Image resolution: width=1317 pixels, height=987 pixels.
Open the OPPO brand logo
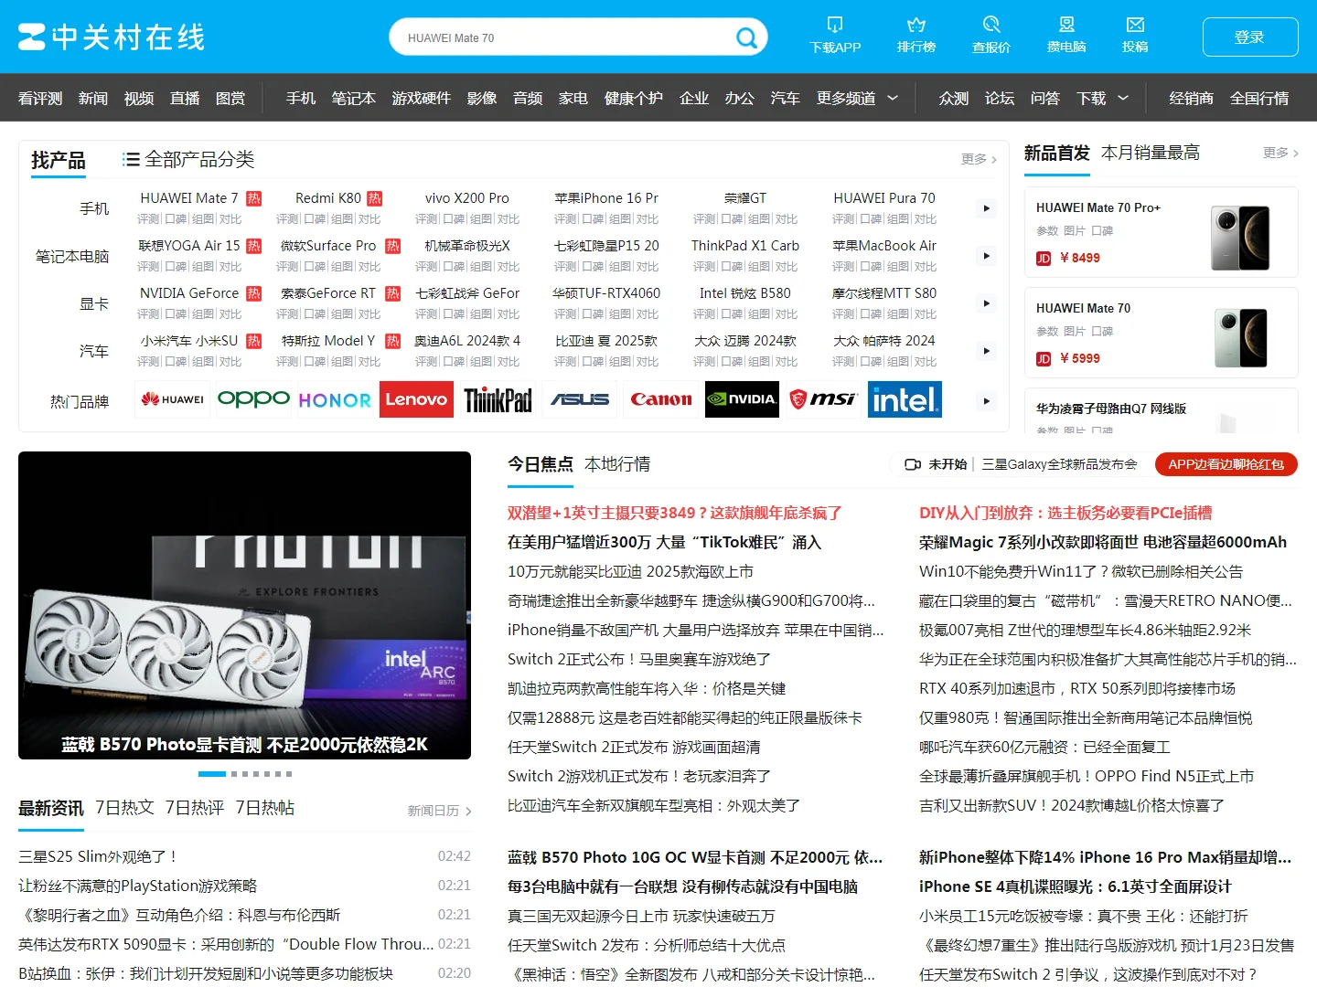253,399
